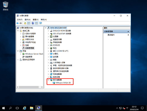Image resolution: width=147 pixels, height=111 pixels.
Task: Click the 处理器 device icon
Action: coord(51,37)
